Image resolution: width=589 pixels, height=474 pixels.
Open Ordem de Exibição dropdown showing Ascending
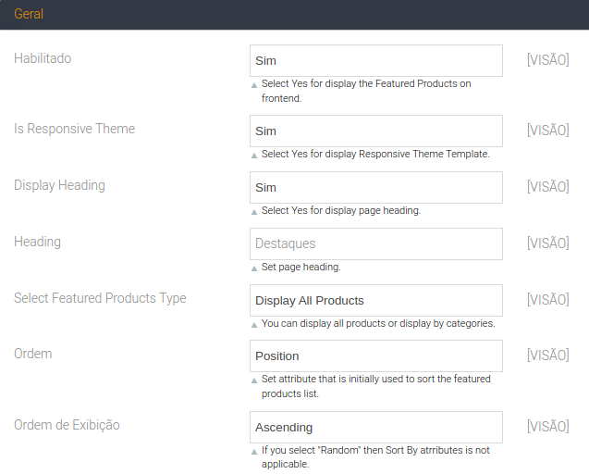tap(375, 427)
